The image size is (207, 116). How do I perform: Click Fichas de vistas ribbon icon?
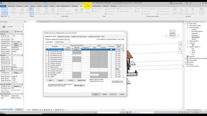pos(187,11)
